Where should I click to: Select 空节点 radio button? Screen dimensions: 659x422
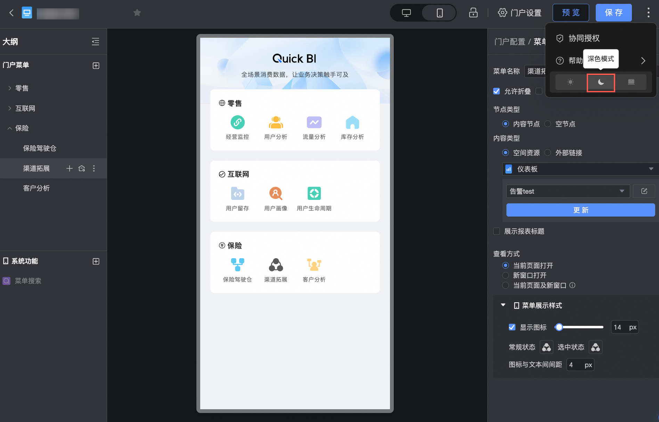(547, 124)
